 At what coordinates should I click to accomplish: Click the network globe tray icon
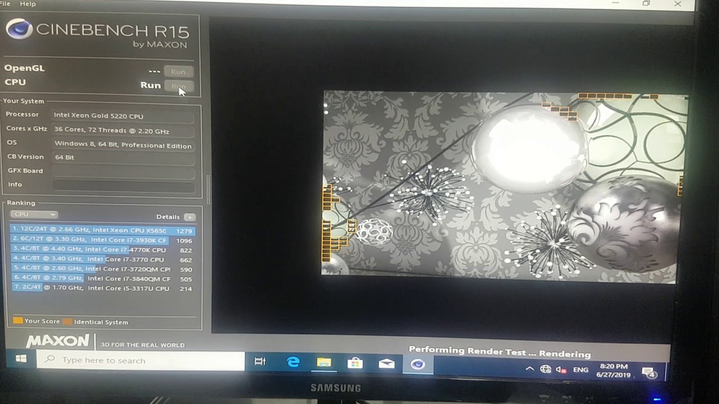tap(545, 369)
